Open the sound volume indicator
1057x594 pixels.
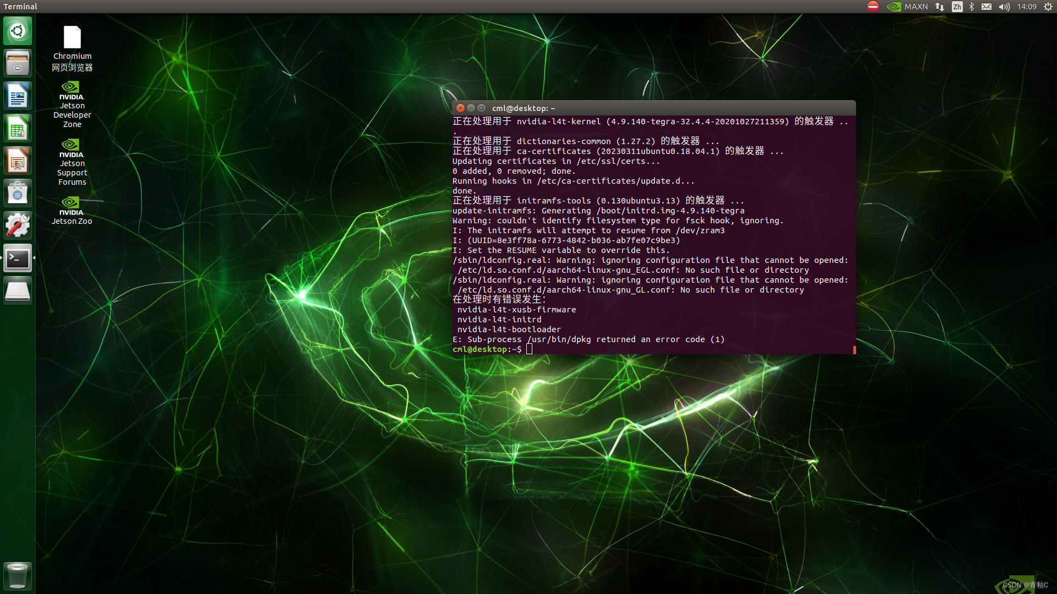(x=1005, y=7)
